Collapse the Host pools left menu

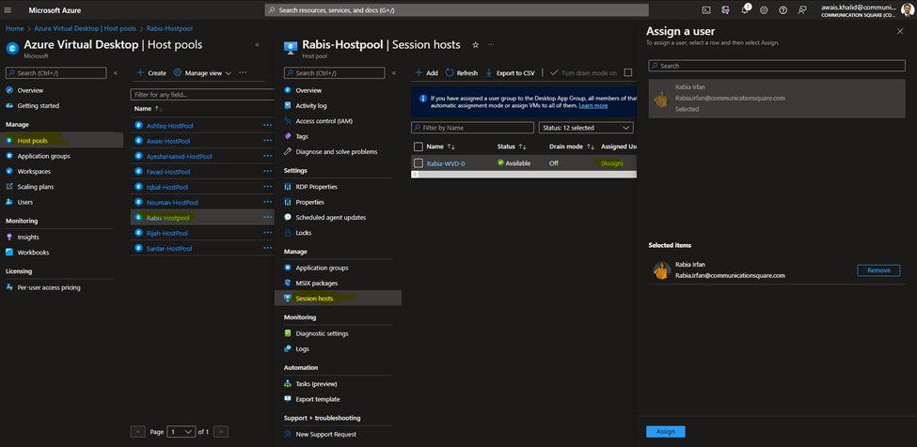click(x=115, y=73)
